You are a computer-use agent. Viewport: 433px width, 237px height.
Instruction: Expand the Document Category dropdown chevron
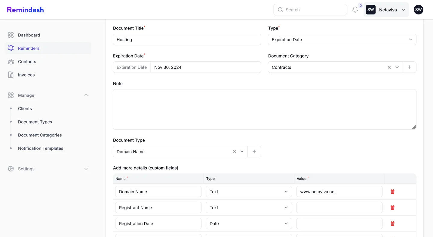397,67
